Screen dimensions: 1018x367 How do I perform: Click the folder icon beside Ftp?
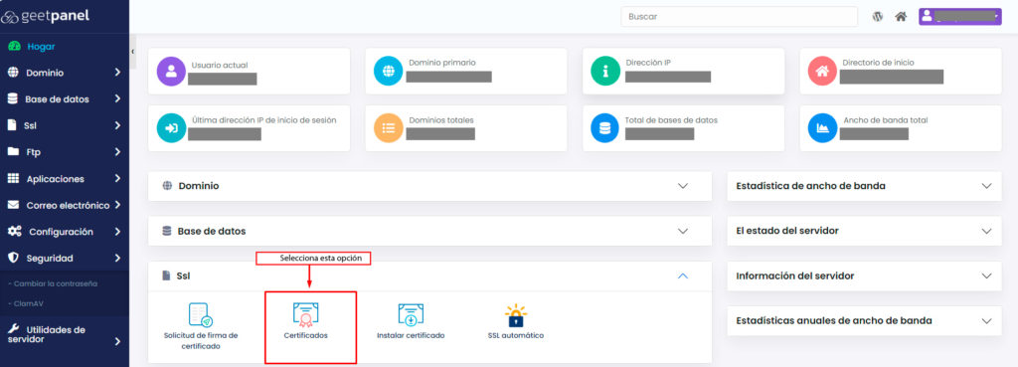[12, 152]
